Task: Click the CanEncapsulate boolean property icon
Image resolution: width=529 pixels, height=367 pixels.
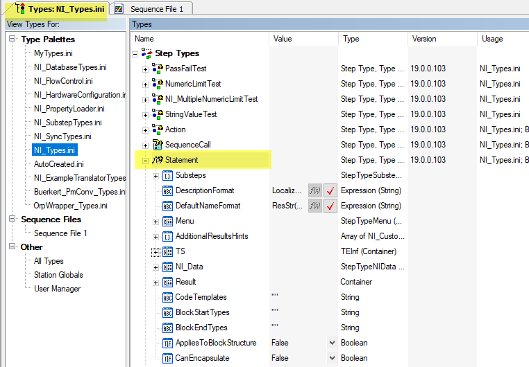Action: point(167,358)
